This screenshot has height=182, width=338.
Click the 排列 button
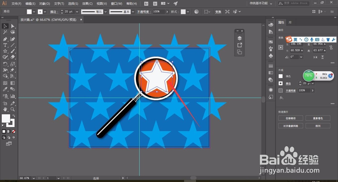tap(318, 126)
